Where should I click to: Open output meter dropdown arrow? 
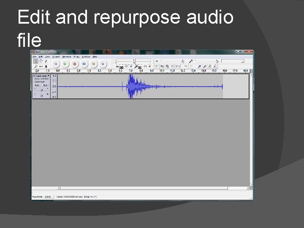point(121,67)
